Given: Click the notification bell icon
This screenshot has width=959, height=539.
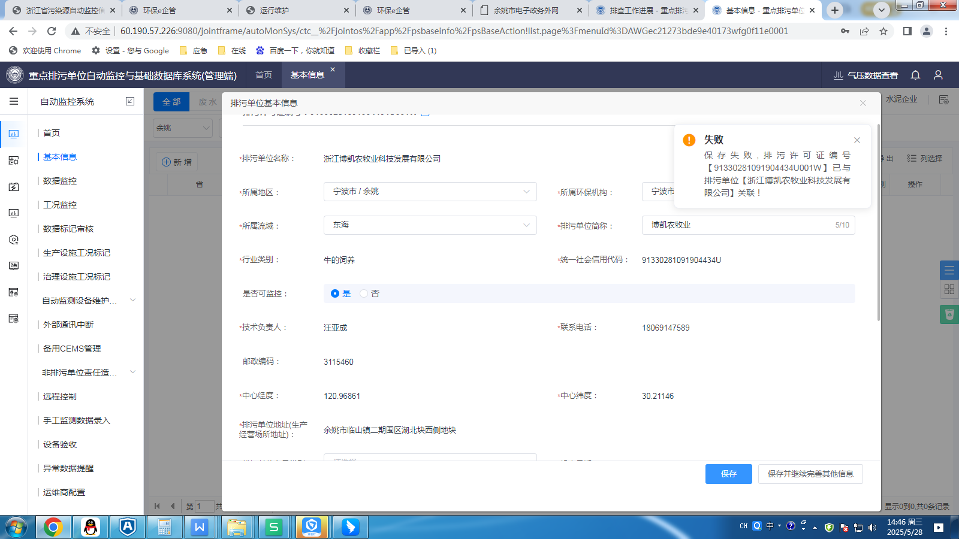Looking at the screenshot, I should (x=915, y=75).
